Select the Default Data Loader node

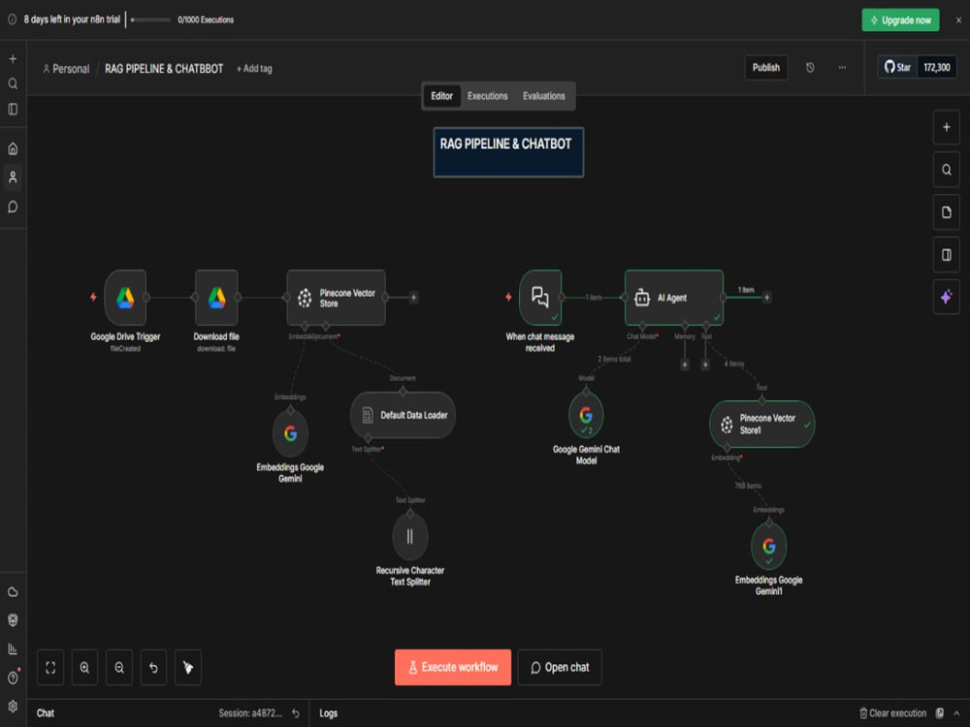pos(403,415)
